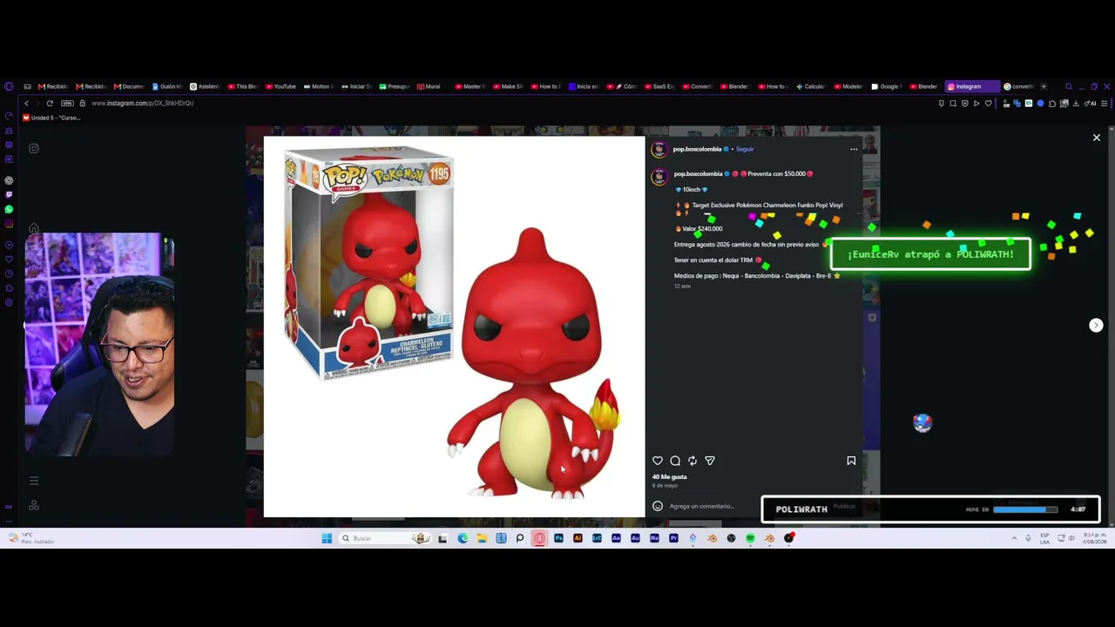The height and width of the screenshot is (627, 1115).
Task: Add page to bookmarks with heart icon
Action: pos(988,103)
